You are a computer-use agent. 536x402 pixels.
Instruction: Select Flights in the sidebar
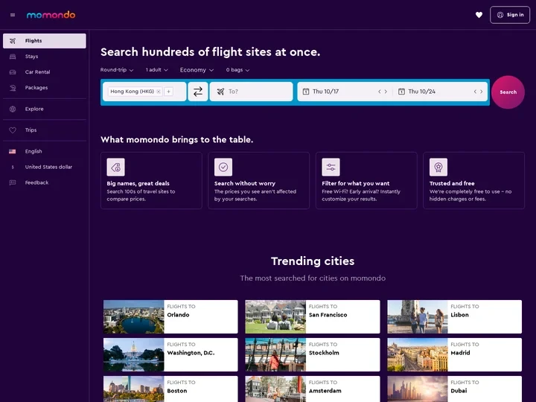tap(45, 41)
